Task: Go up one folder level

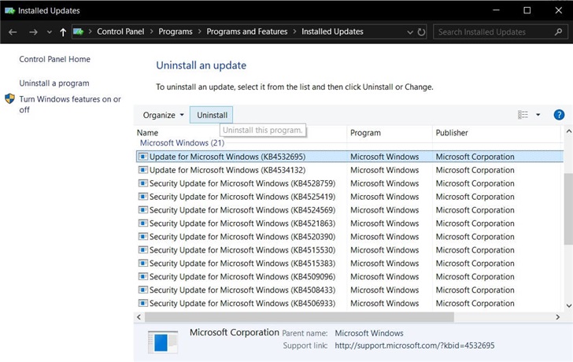Action: [x=63, y=32]
